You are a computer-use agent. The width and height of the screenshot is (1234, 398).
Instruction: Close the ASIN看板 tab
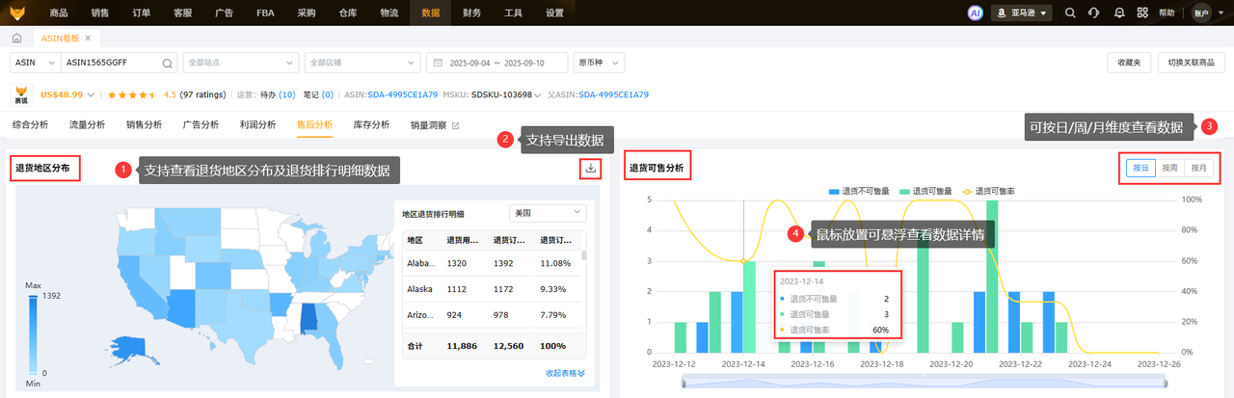89,39
